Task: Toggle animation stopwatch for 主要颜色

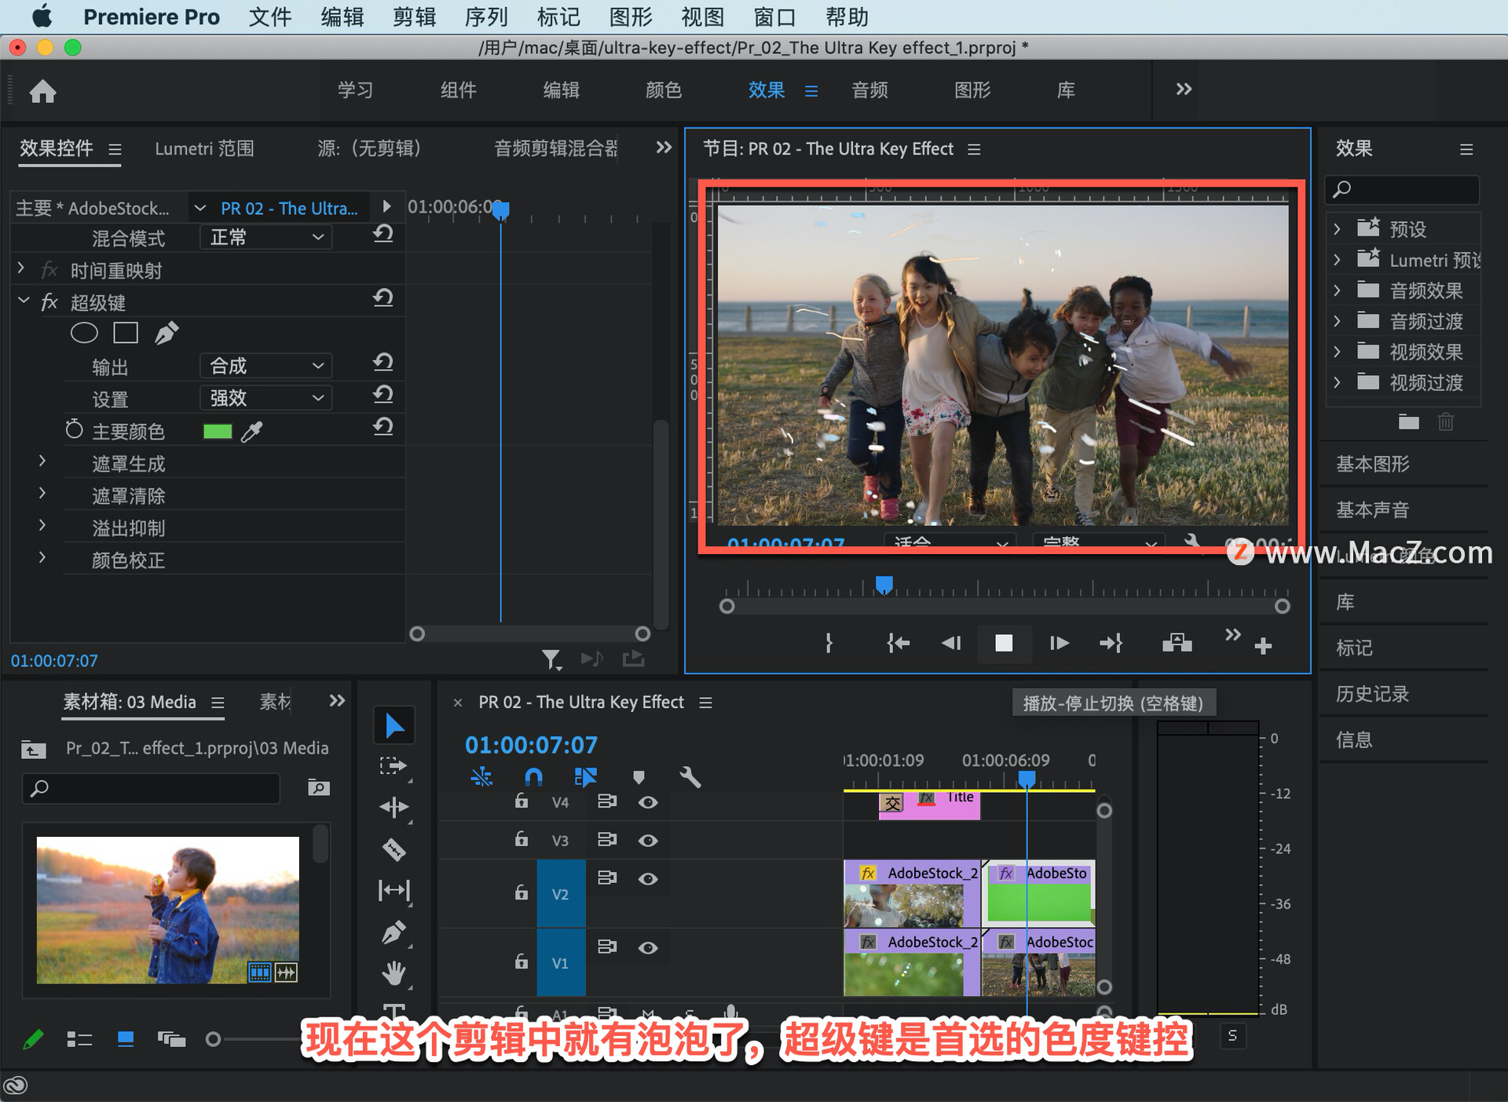Action: click(x=74, y=429)
